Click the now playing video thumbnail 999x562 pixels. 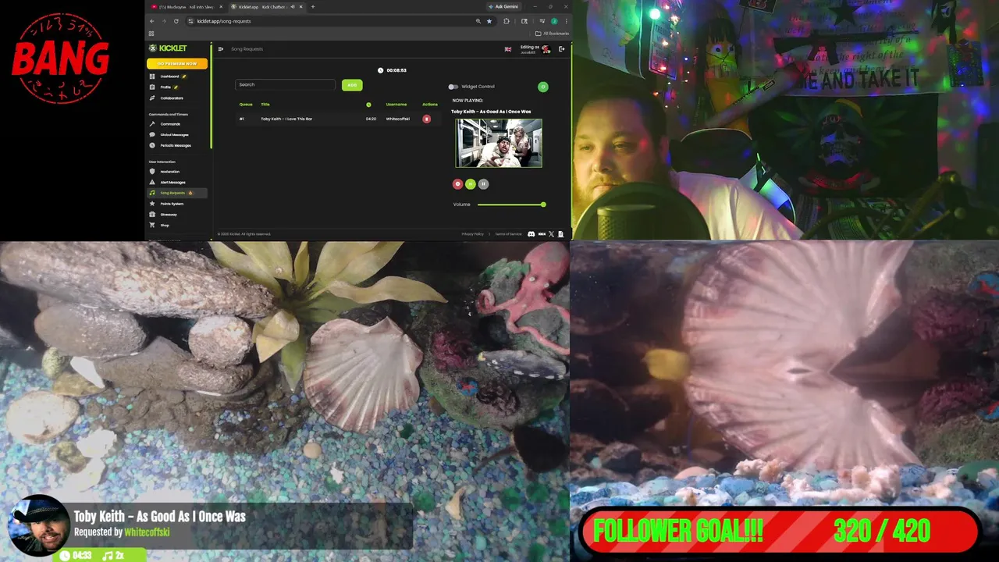pos(499,144)
